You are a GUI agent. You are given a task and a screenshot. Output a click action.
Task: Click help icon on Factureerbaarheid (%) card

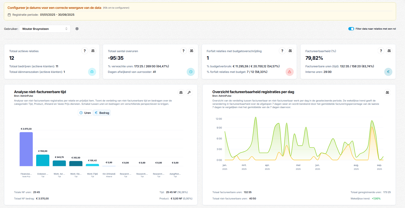[381, 51]
